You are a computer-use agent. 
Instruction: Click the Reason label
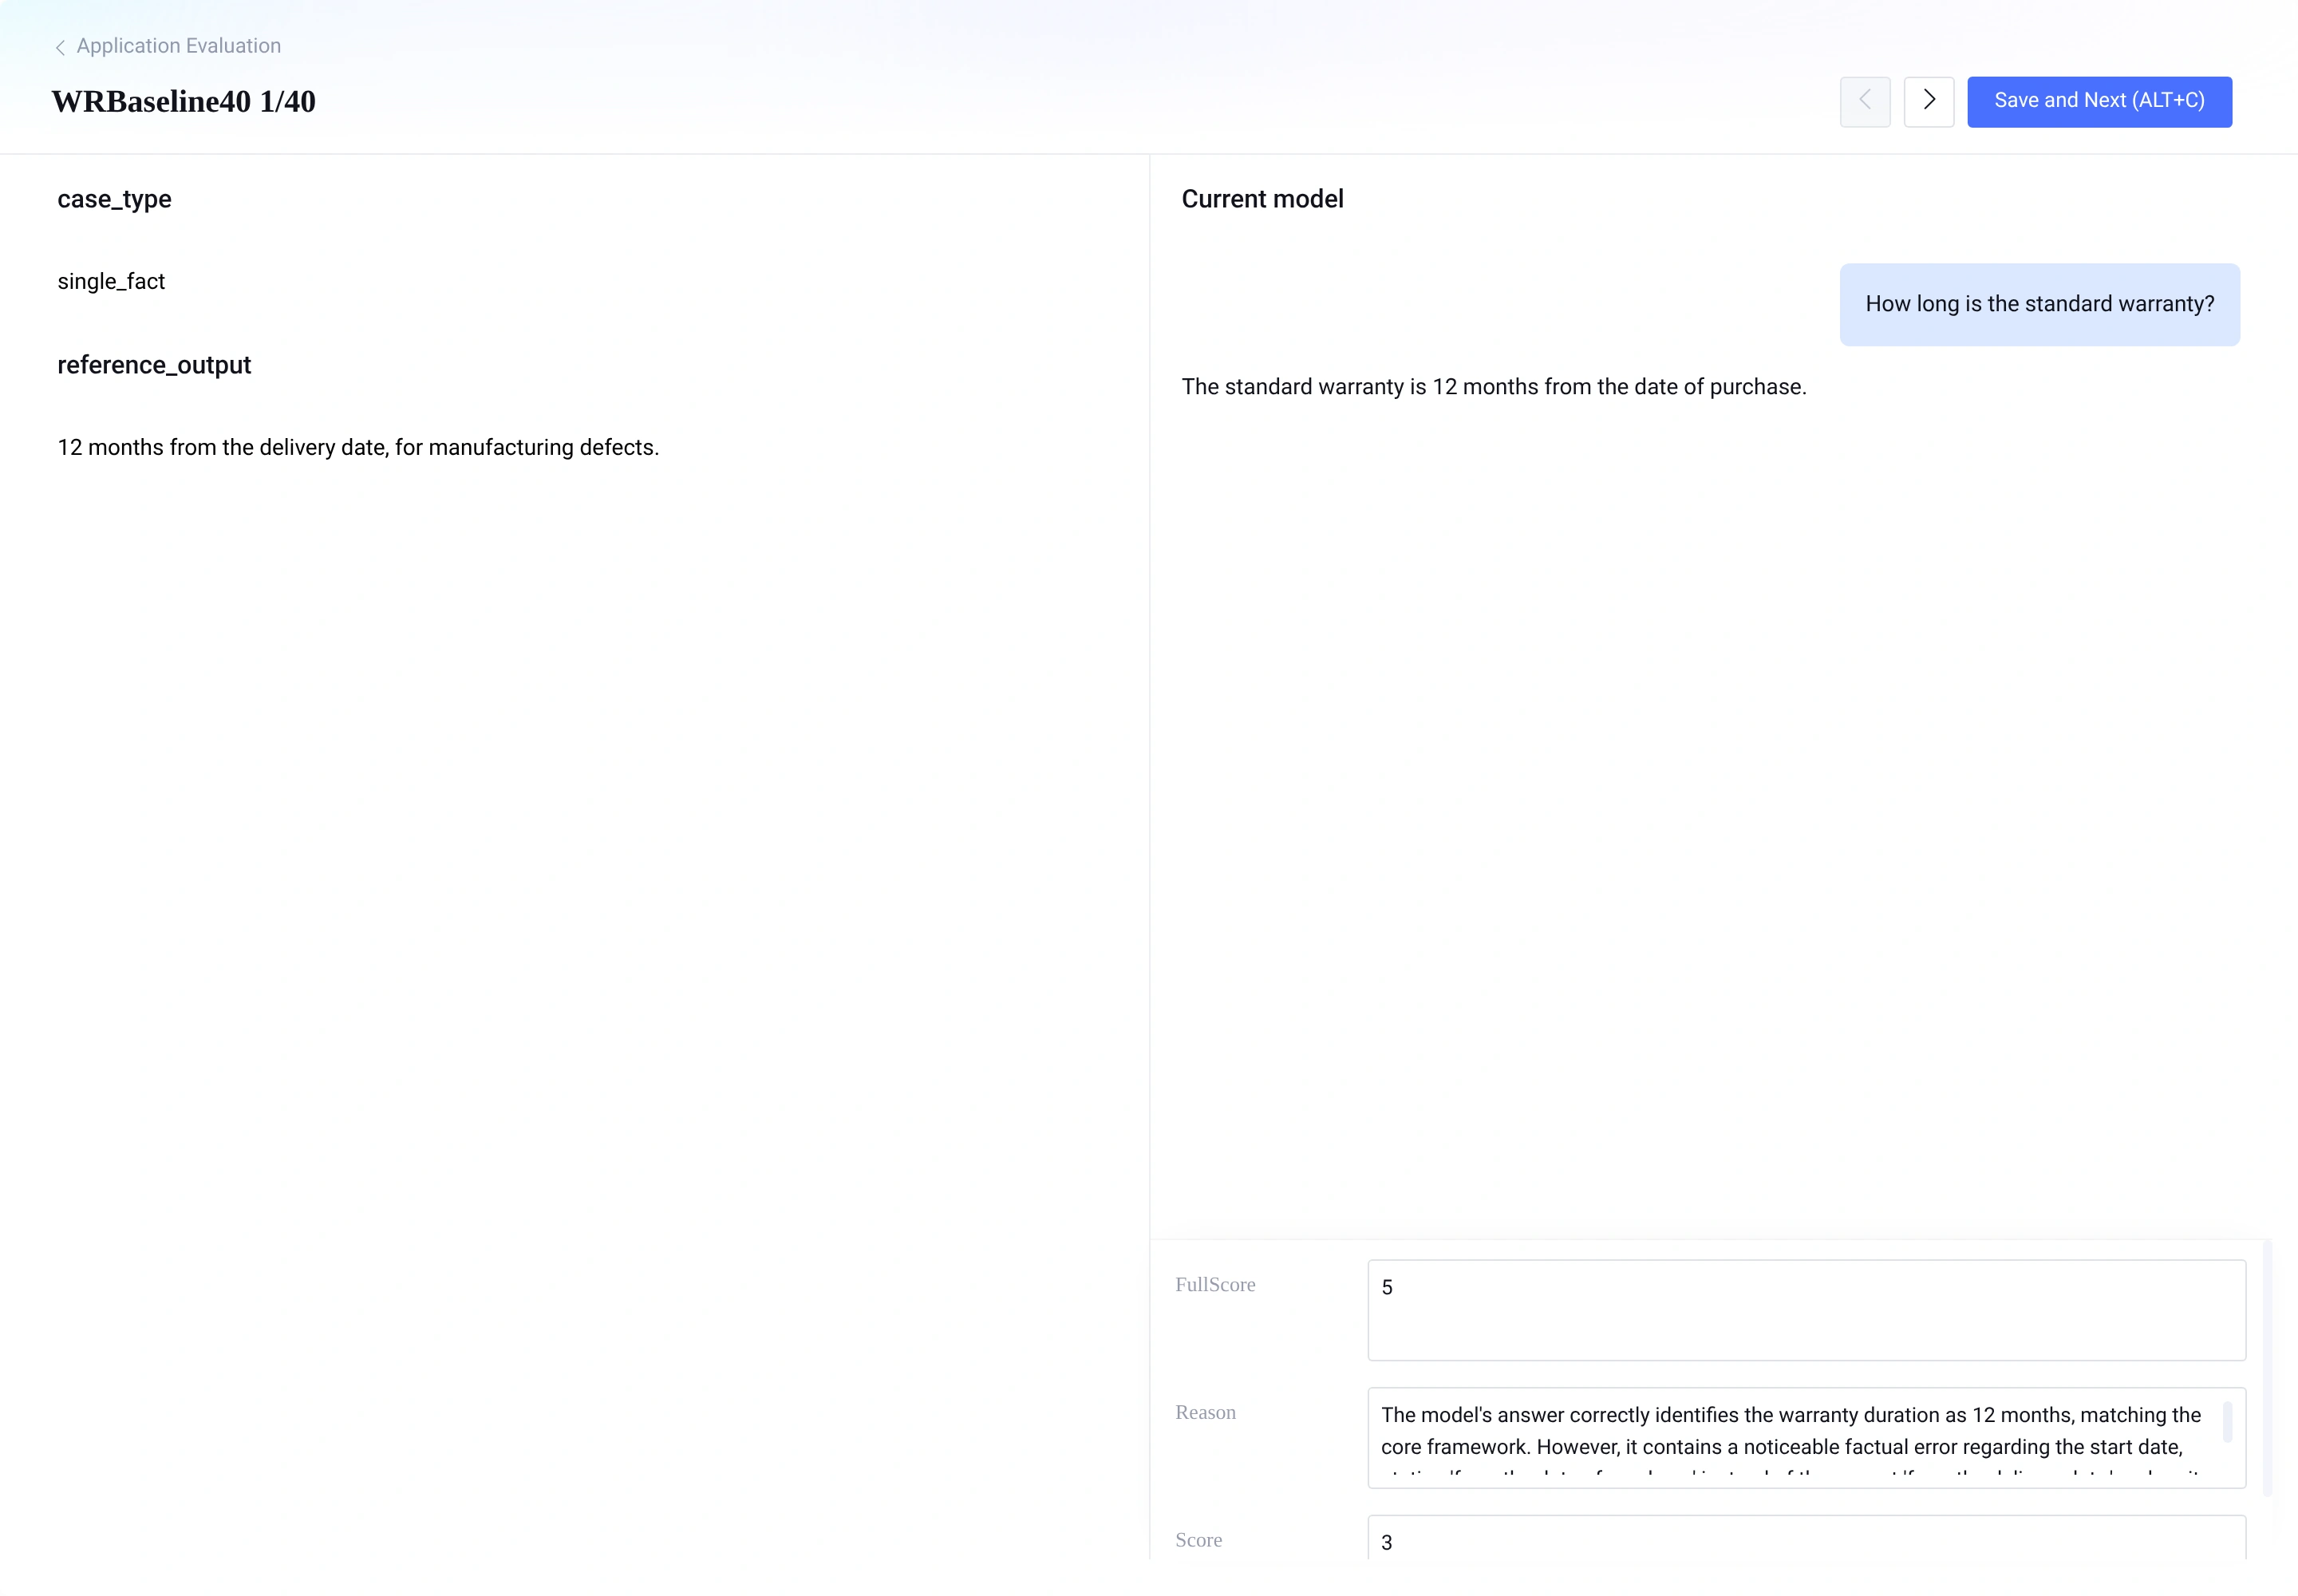(x=1205, y=1413)
